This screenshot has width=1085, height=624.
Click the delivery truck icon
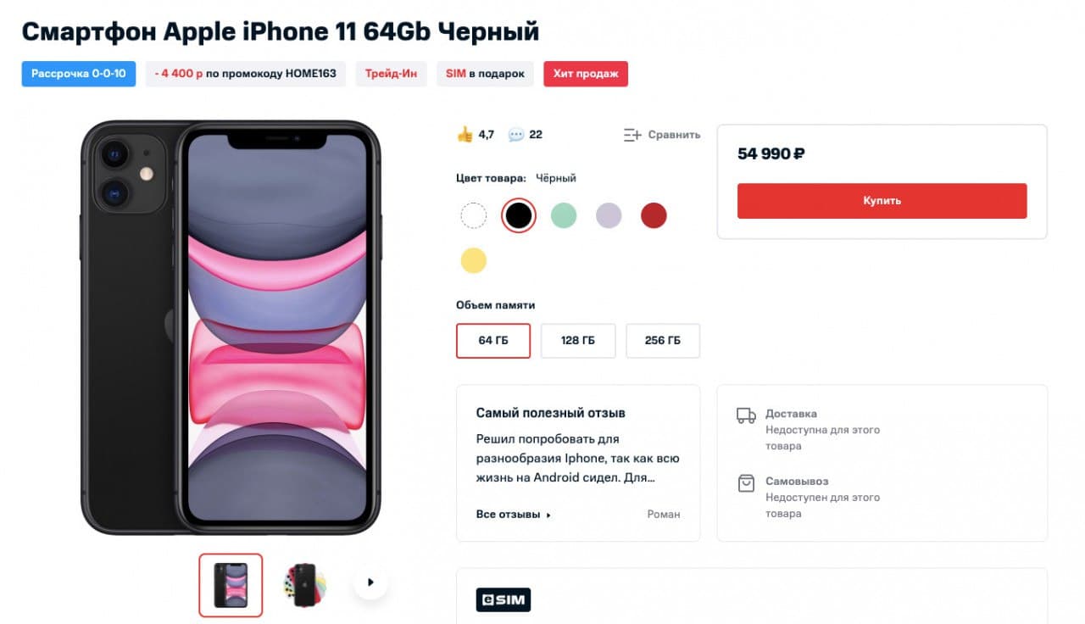click(746, 415)
